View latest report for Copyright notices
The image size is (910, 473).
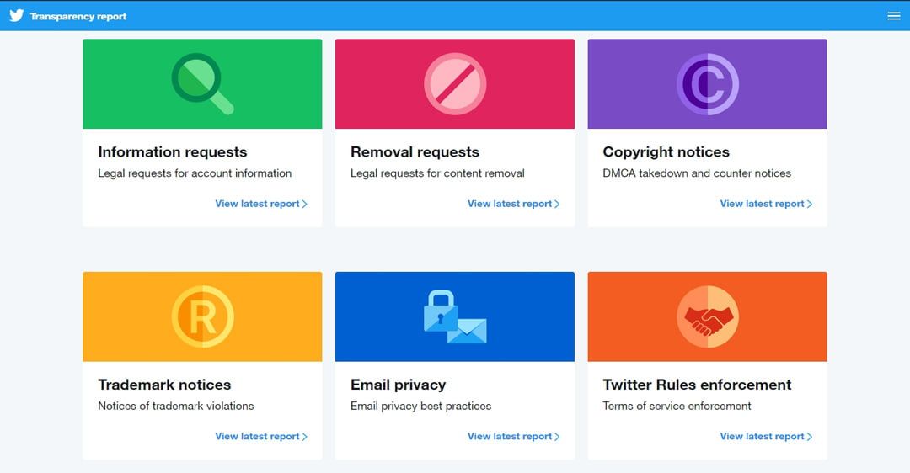pos(766,204)
